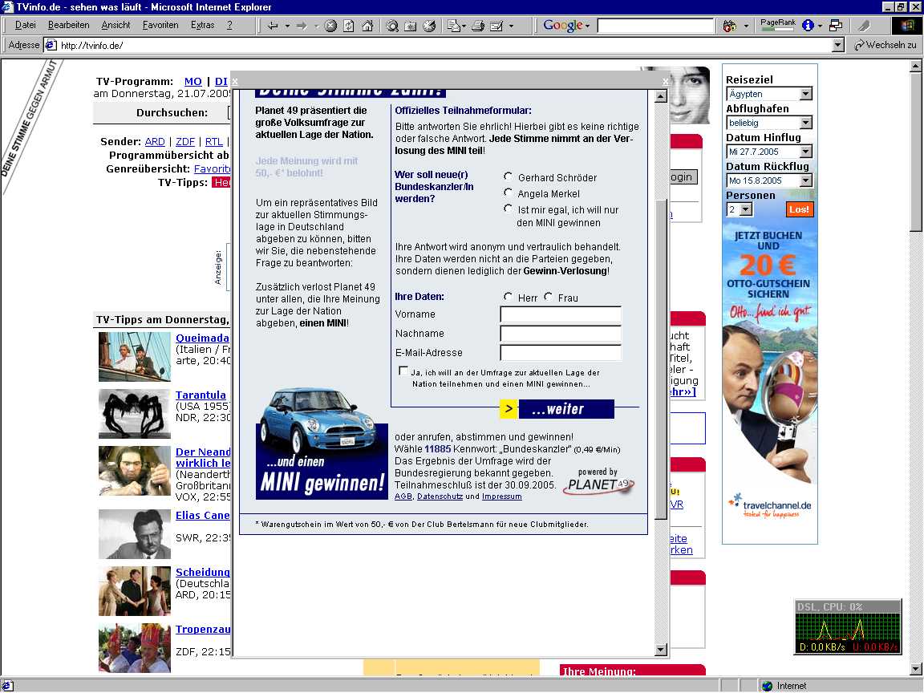Open the Datenschutz link
Screen dimensions: 924x693
[440, 496]
